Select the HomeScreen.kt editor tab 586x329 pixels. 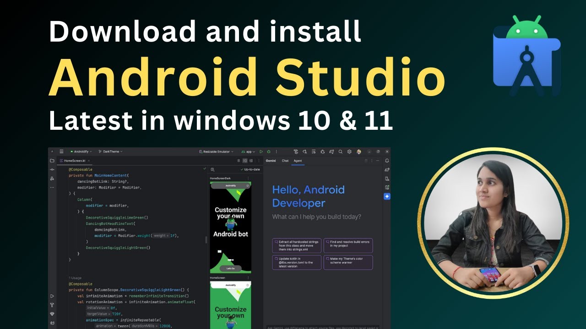tap(75, 161)
